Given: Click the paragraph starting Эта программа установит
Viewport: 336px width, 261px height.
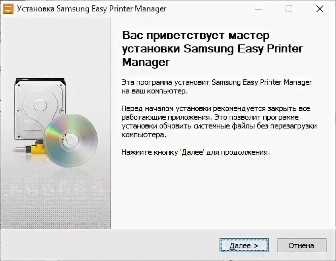Looking at the screenshot, I should click(216, 86).
